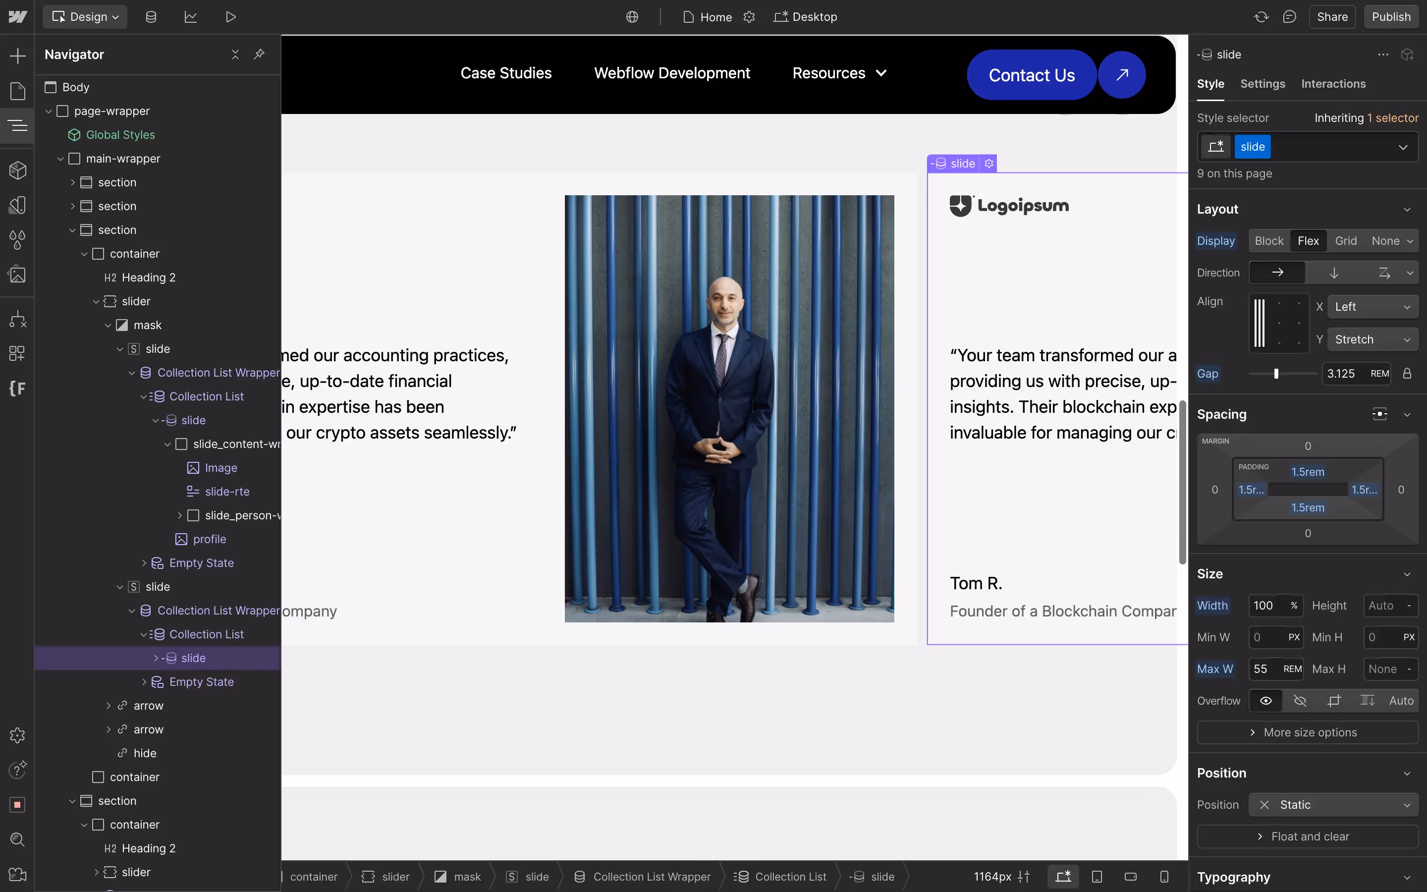
Task: Pin the Navigator panel
Action: (259, 55)
